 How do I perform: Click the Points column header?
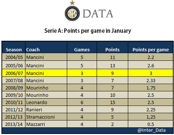[x=113, y=50]
